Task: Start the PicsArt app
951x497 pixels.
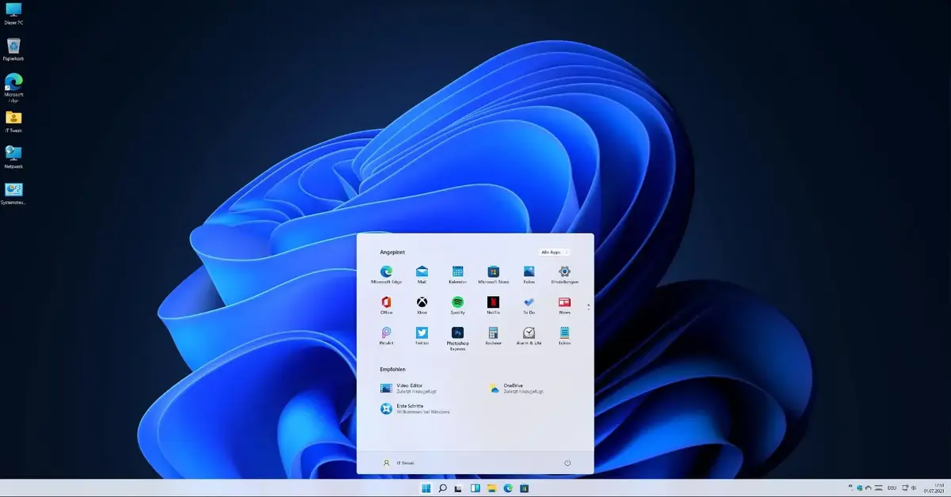Action: pos(386,334)
